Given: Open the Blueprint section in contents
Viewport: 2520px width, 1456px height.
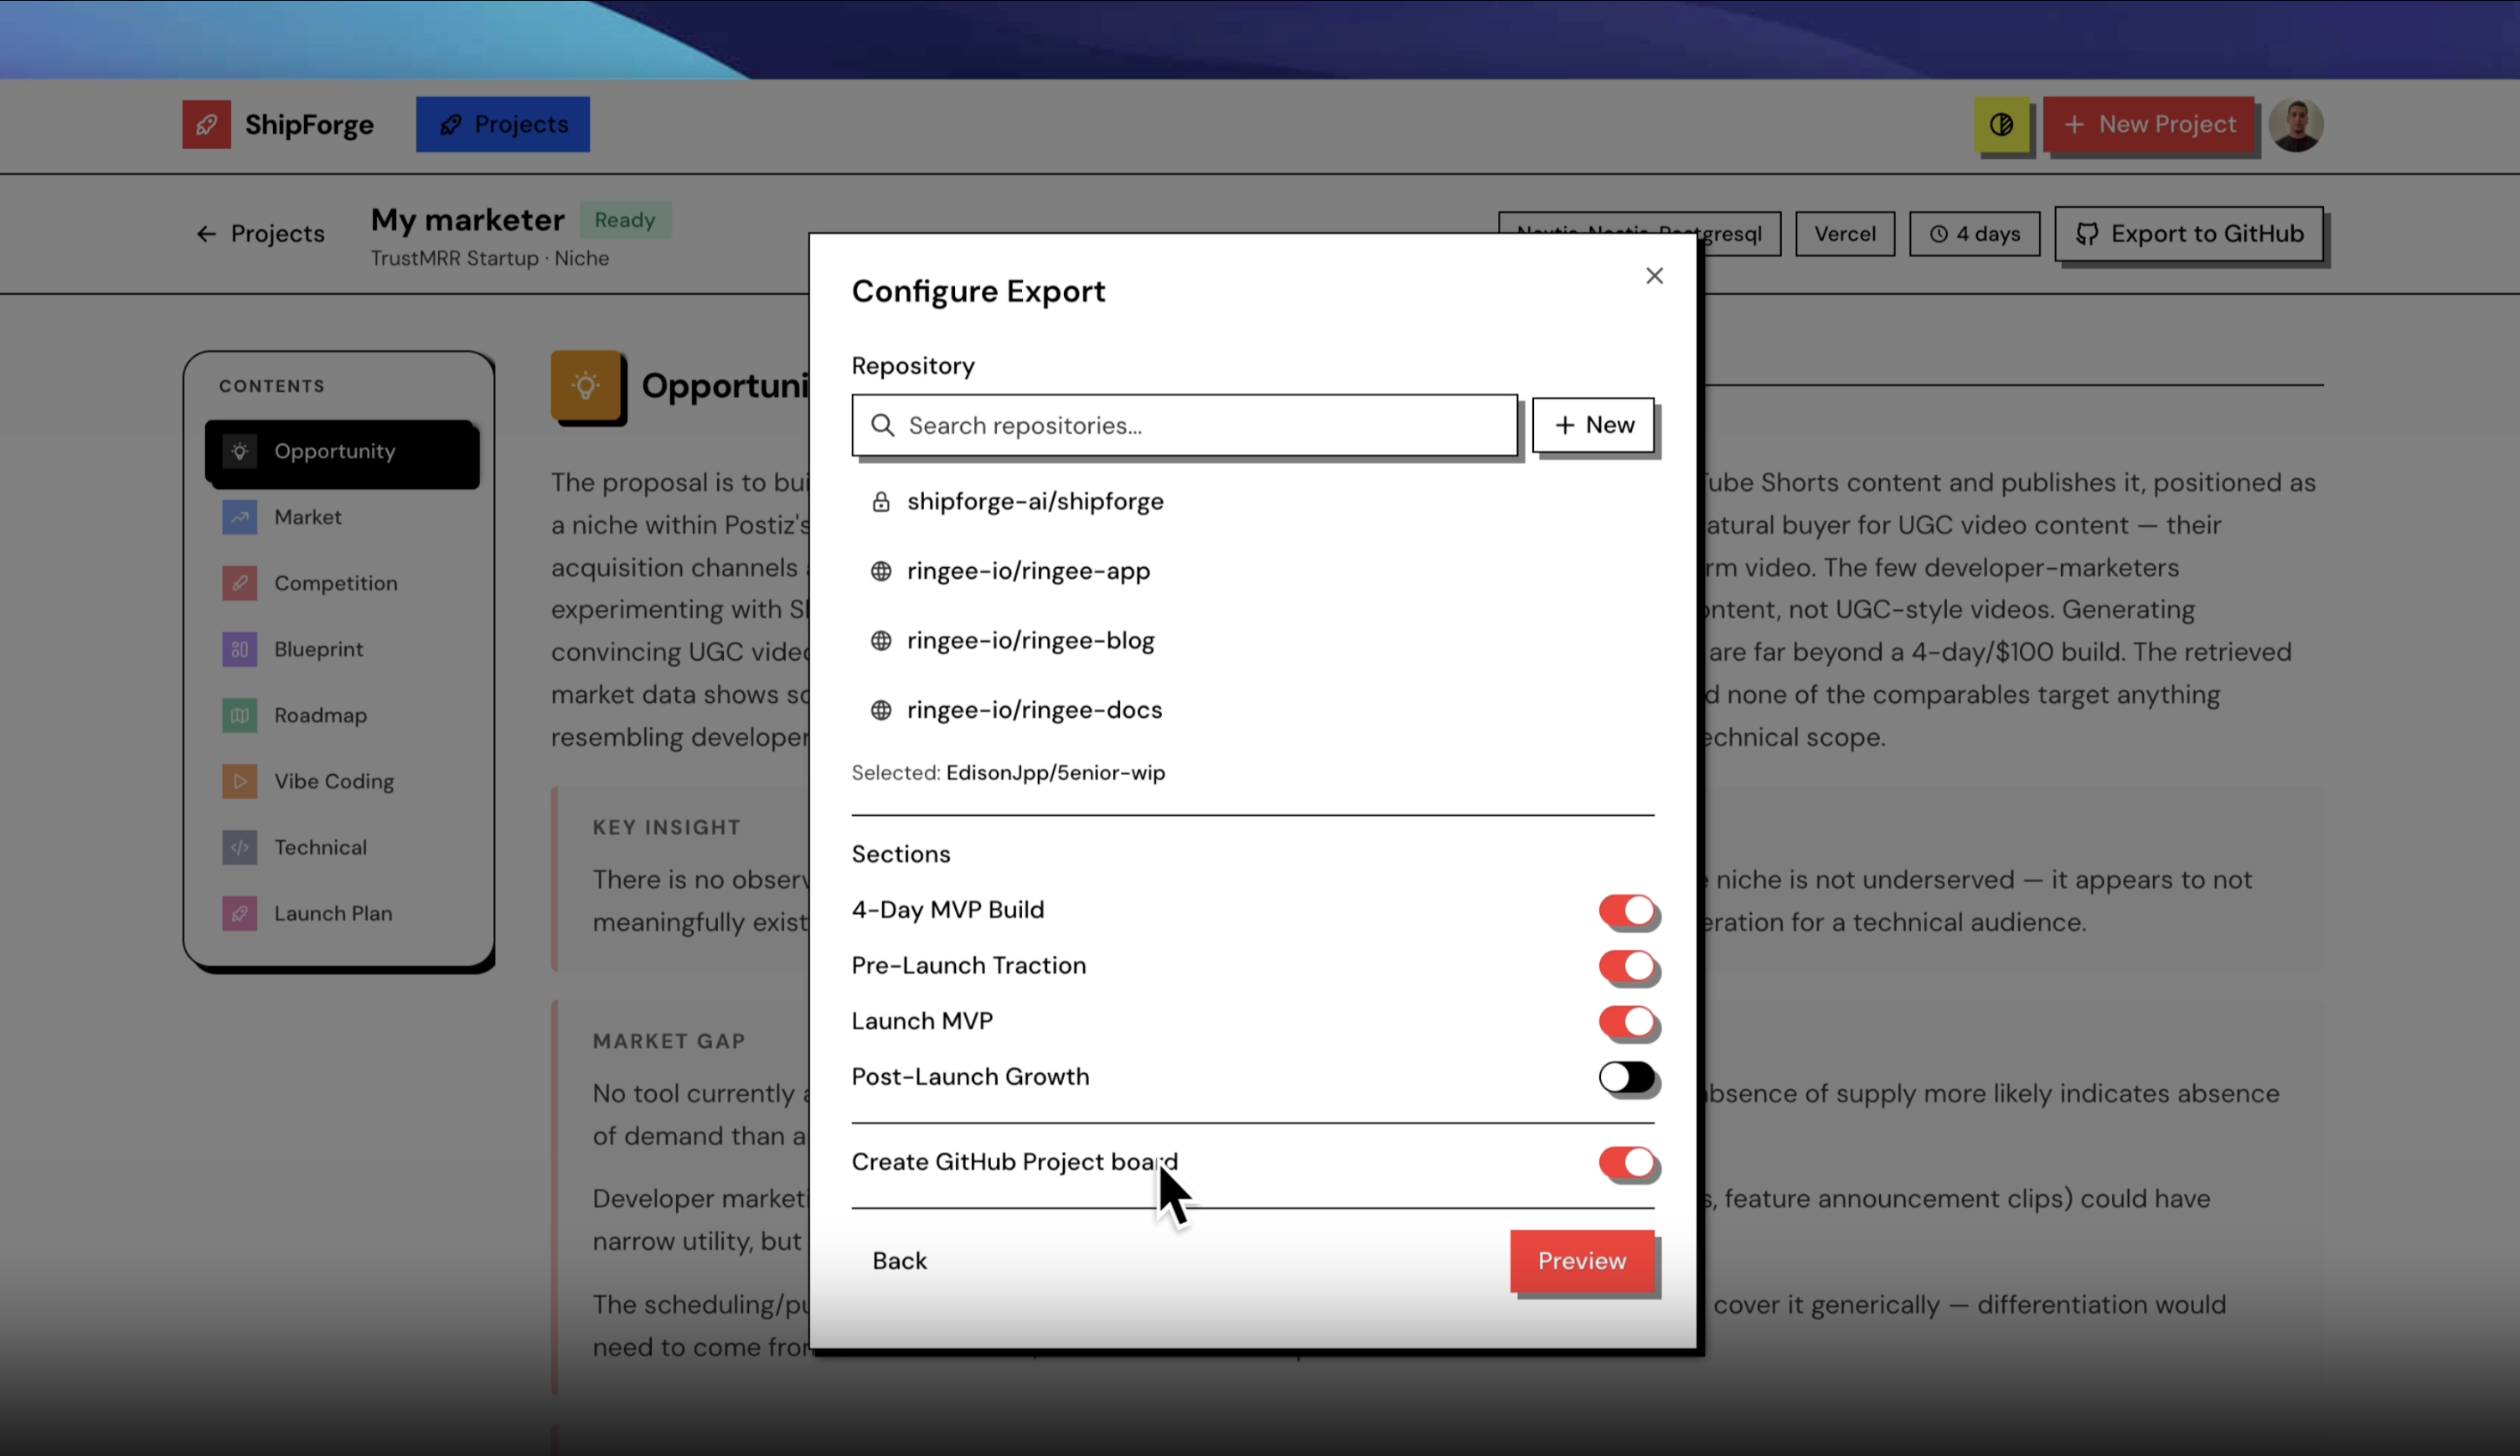Looking at the screenshot, I should point(318,649).
